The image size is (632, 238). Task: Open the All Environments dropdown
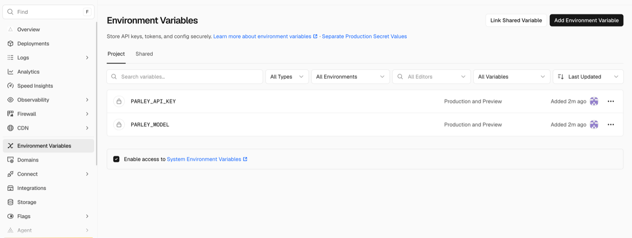[x=350, y=77]
